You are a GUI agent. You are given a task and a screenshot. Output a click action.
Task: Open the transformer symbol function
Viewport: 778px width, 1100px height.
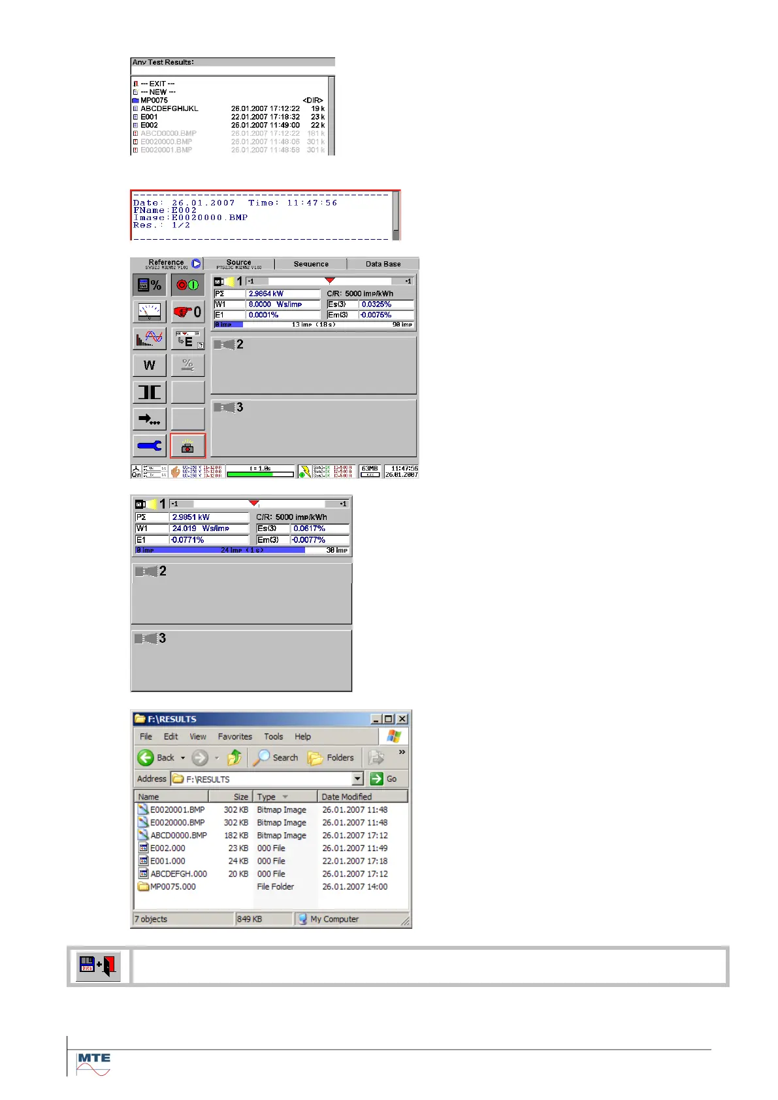coord(149,392)
